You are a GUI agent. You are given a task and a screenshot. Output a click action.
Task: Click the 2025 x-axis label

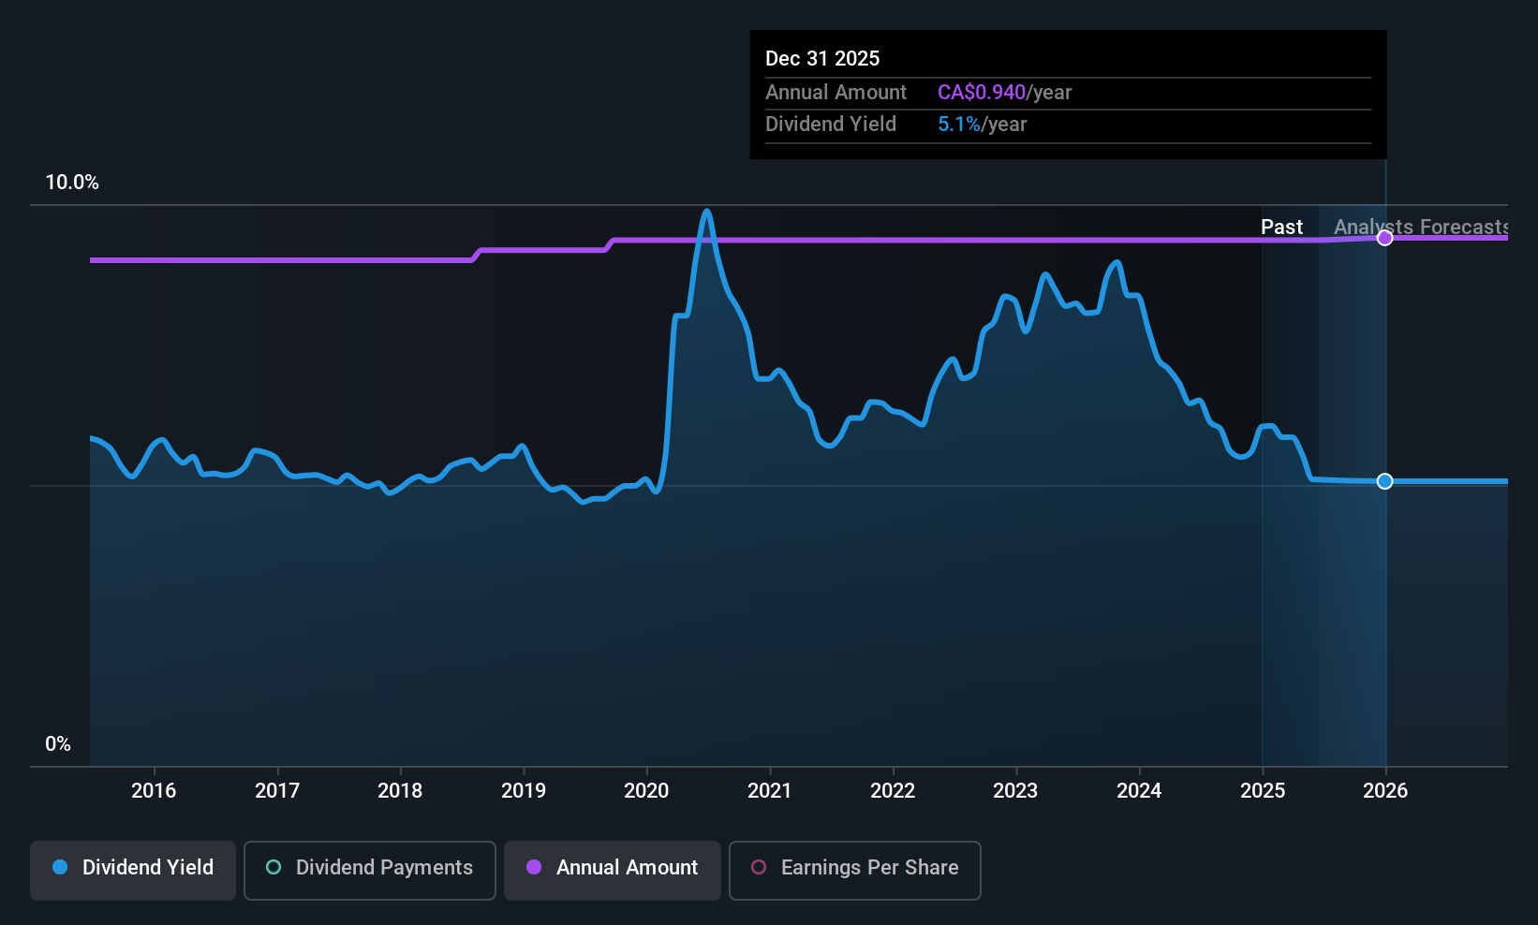click(x=1263, y=791)
